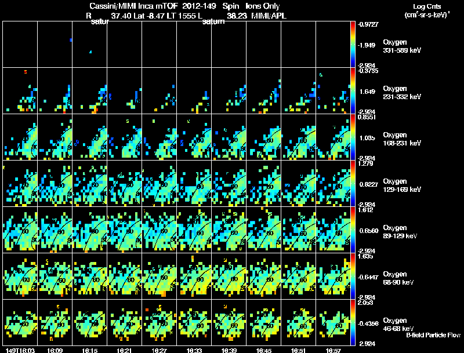Click the "Oxygen 129-169 keV" row label
This screenshot has height=353, width=464.
tap(402, 185)
